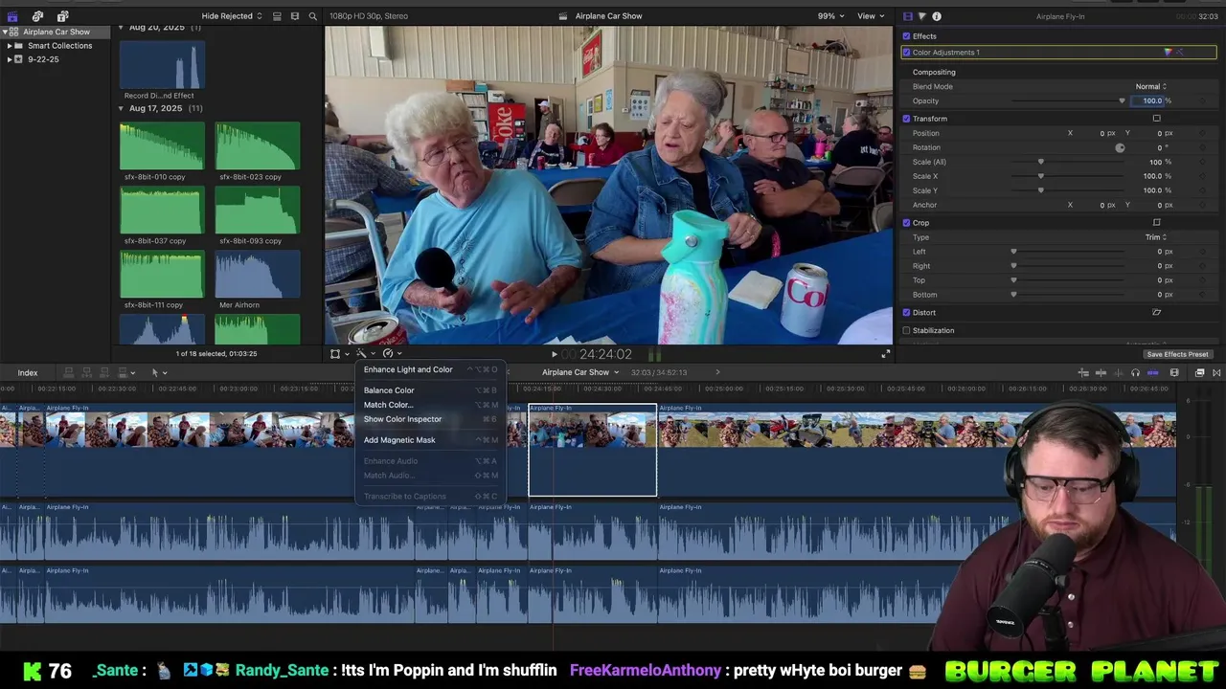Open the Libraries sidebar icon
The height and width of the screenshot is (689, 1226).
(x=12, y=16)
